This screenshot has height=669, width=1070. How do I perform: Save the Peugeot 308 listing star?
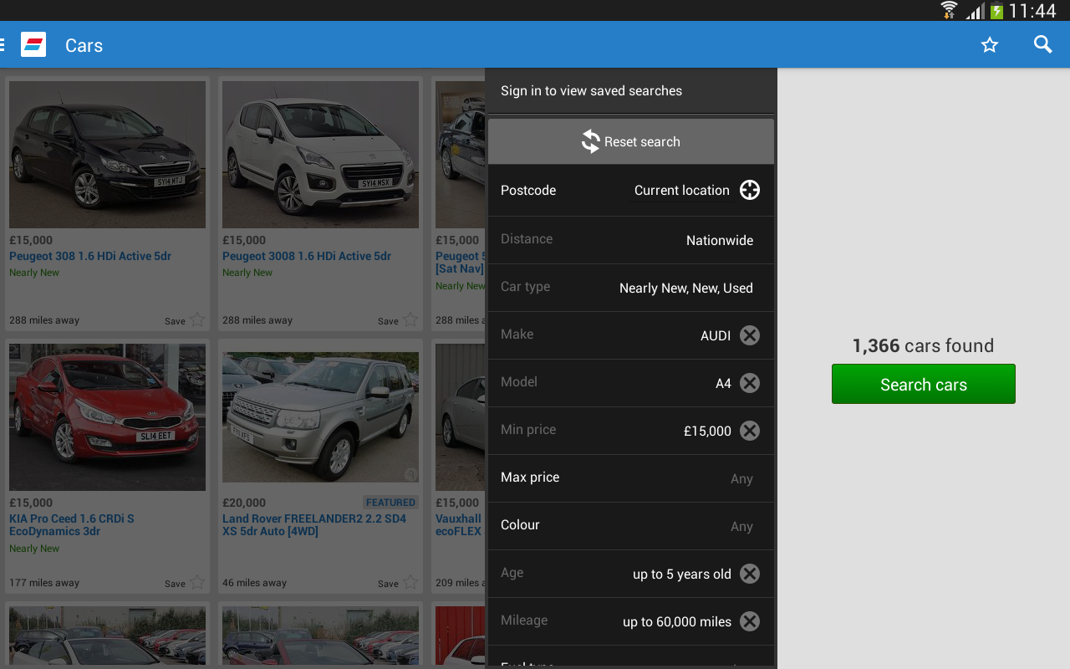pos(197,319)
